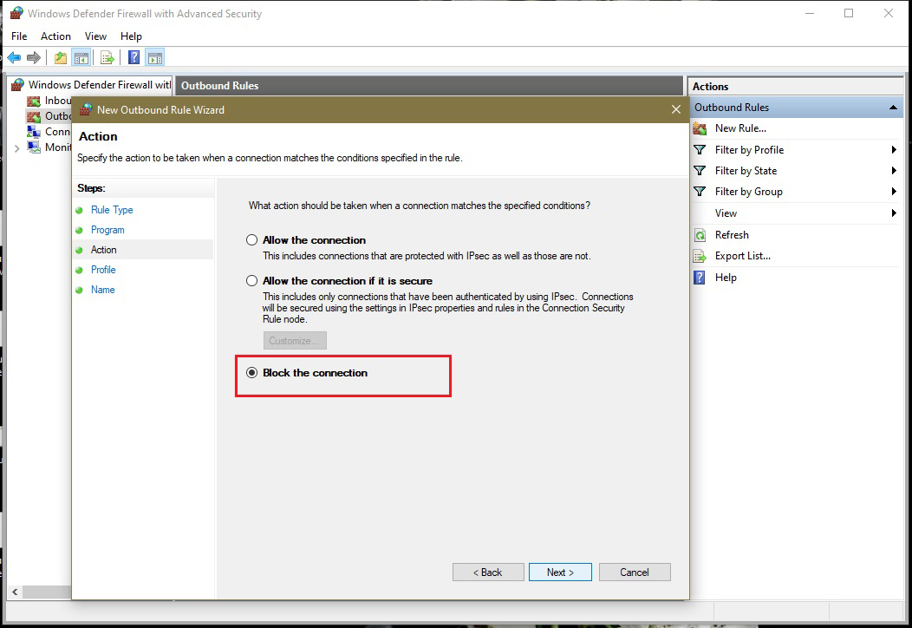Open the Help menu in menu bar
The width and height of the screenshot is (912, 628).
tap(131, 36)
